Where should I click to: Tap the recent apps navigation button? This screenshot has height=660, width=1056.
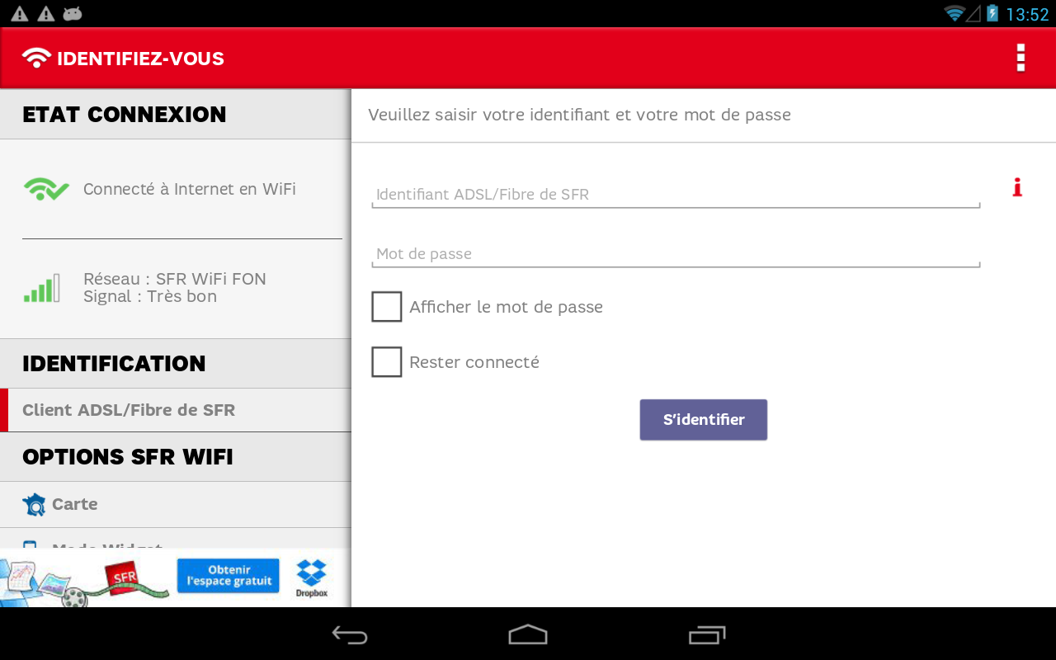tap(707, 634)
